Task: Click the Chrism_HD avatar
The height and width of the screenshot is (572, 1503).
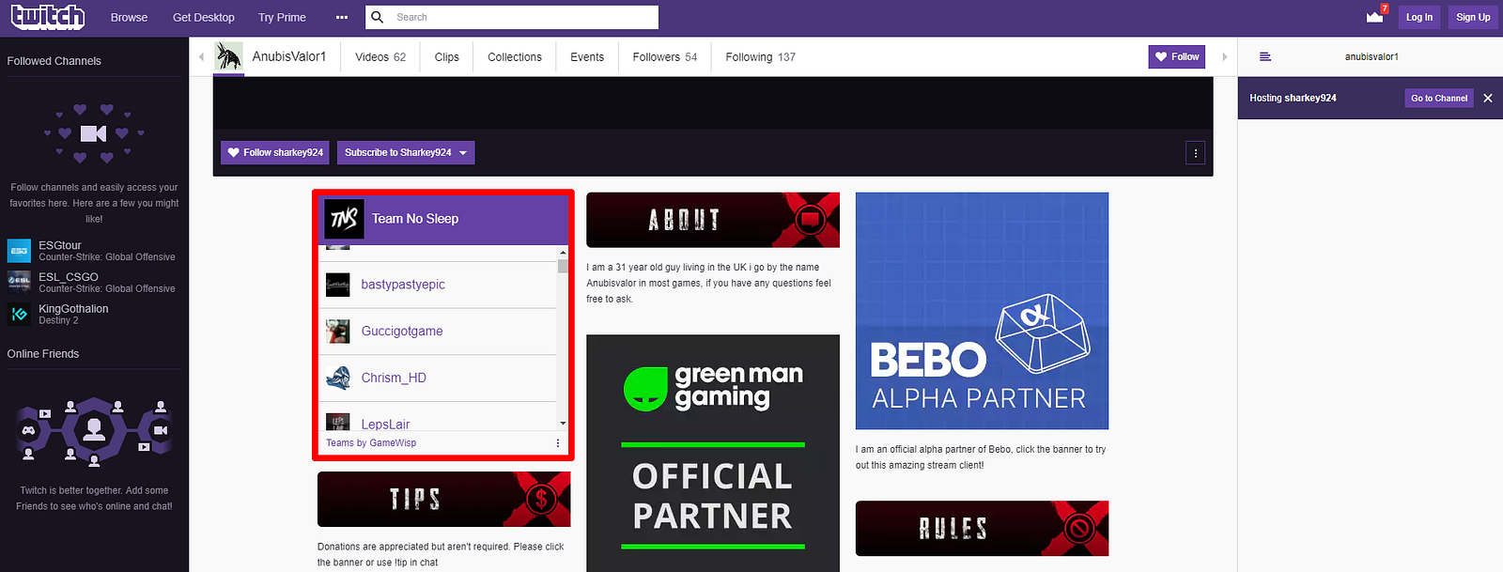Action: tap(338, 378)
